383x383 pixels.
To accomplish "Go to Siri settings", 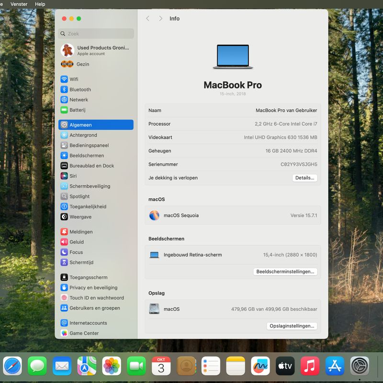I will tap(73, 176).
